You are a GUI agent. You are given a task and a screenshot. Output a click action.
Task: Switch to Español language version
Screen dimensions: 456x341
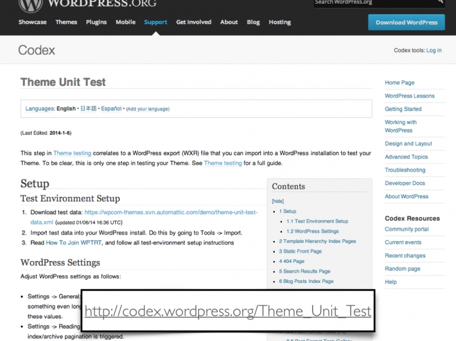point(111,109)
